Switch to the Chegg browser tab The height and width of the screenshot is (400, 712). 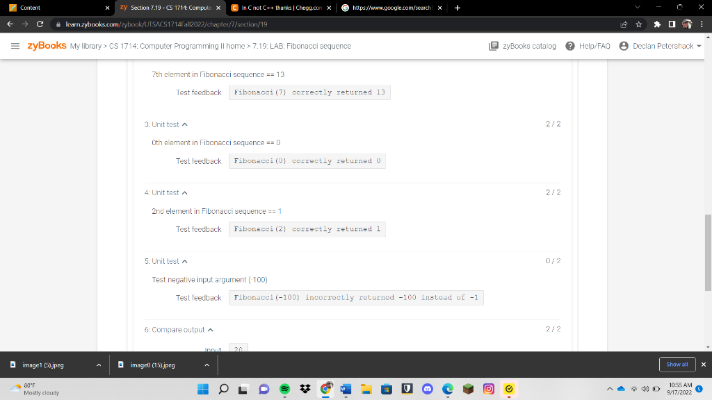271,8
